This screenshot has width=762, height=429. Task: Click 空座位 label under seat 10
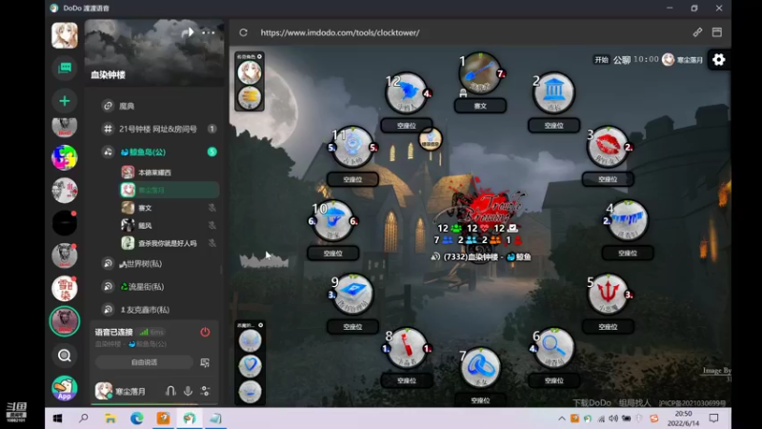tap(332, 254)
